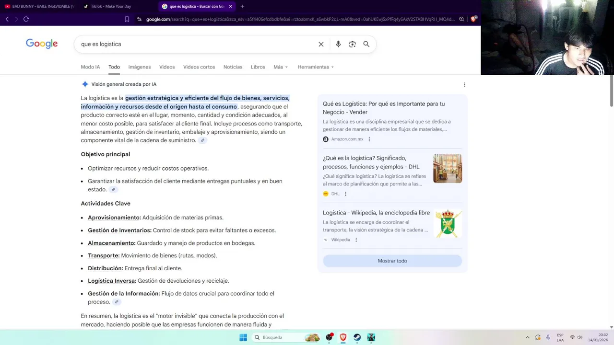
Task: Open three-dot menu beside Wikipedia source
Action: pos(356,240)
